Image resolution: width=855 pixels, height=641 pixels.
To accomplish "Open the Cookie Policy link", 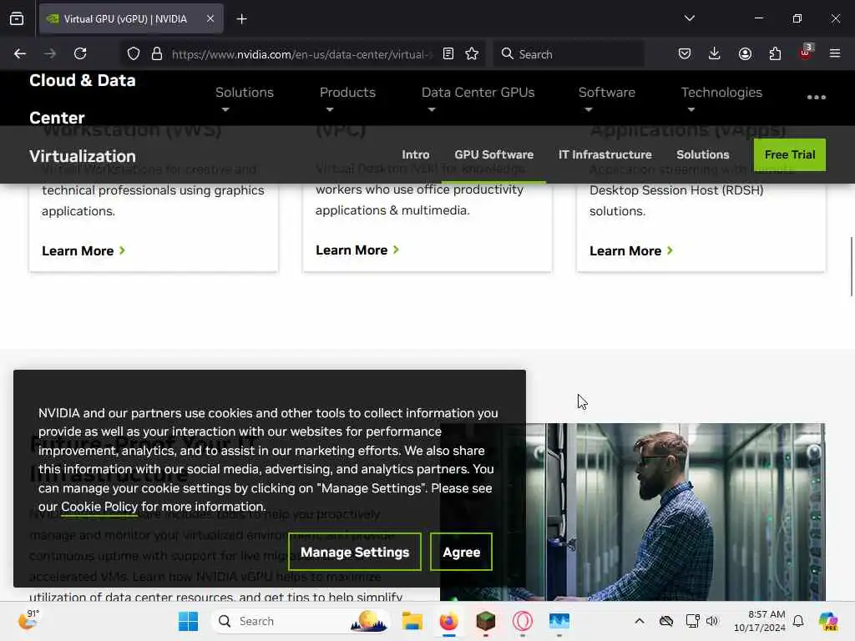I will pyautogui.click(x=99, y=507).
